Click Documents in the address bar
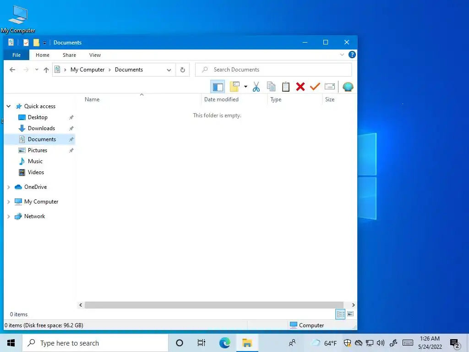This screenshot has width=469, height=352. [x=129, y=70]
